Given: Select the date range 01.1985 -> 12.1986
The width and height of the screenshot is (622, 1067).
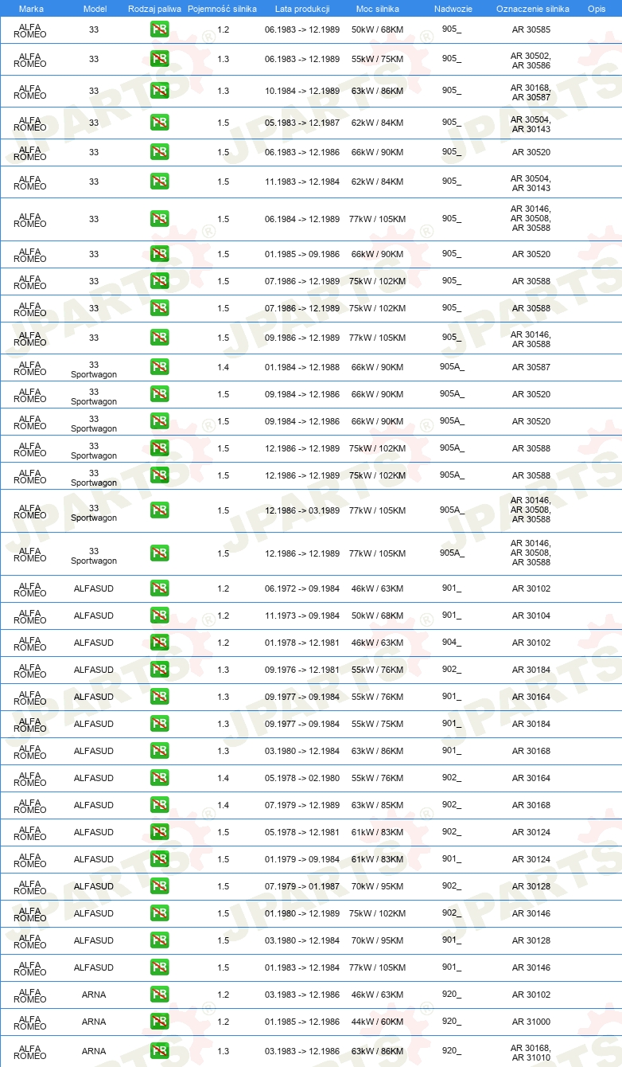Looking at the screenshot, I should coord(302,1022).
